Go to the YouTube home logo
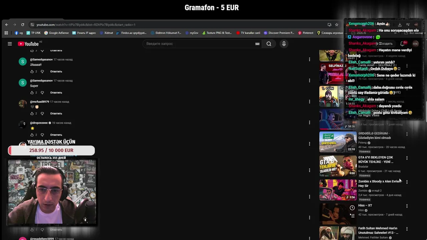427x240 pixels. coord(28,44)
